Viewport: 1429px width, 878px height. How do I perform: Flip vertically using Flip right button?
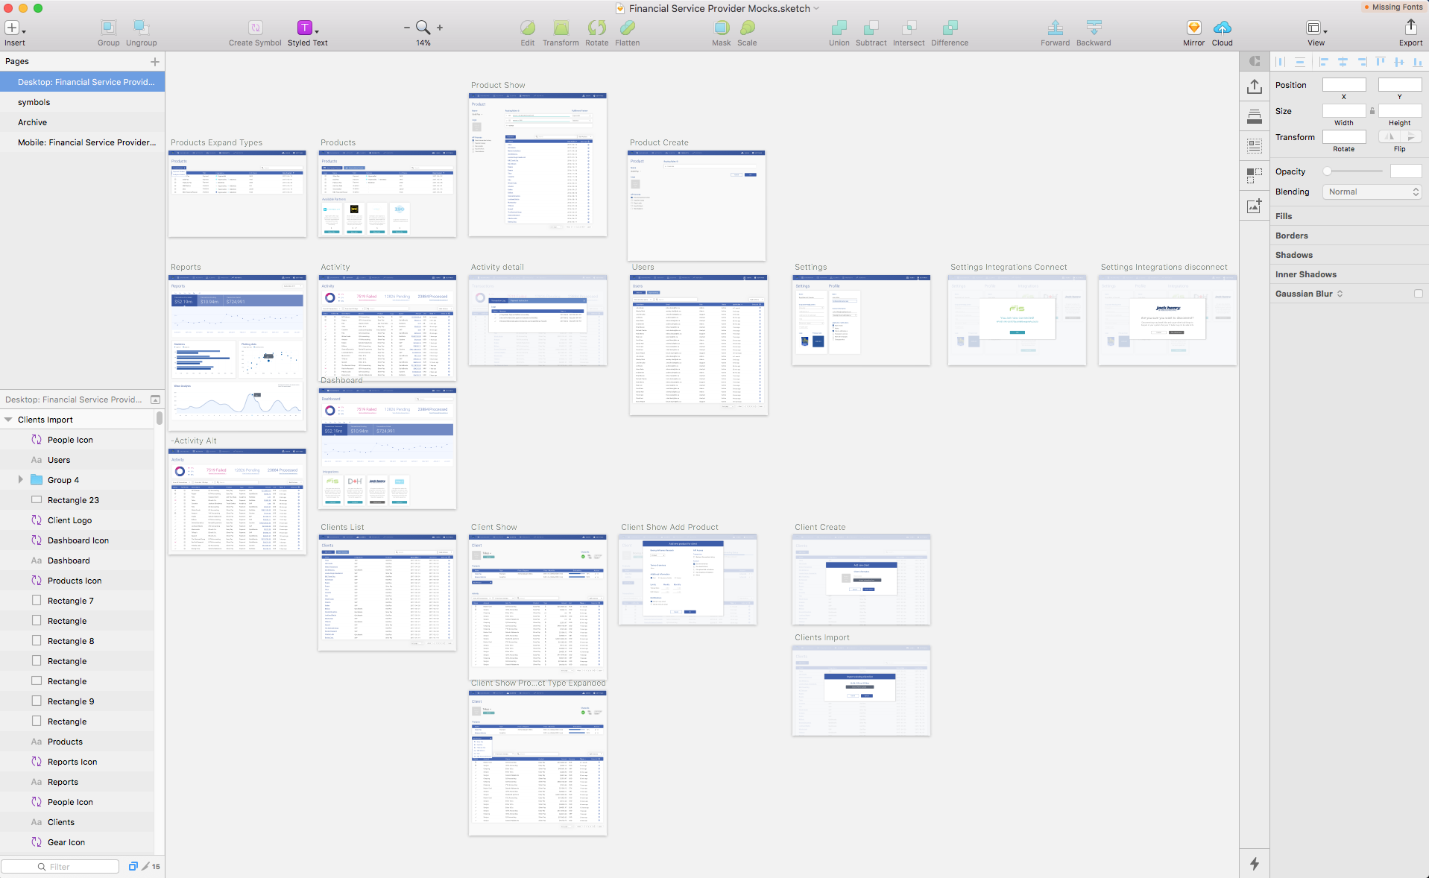tap(1410, 136)
